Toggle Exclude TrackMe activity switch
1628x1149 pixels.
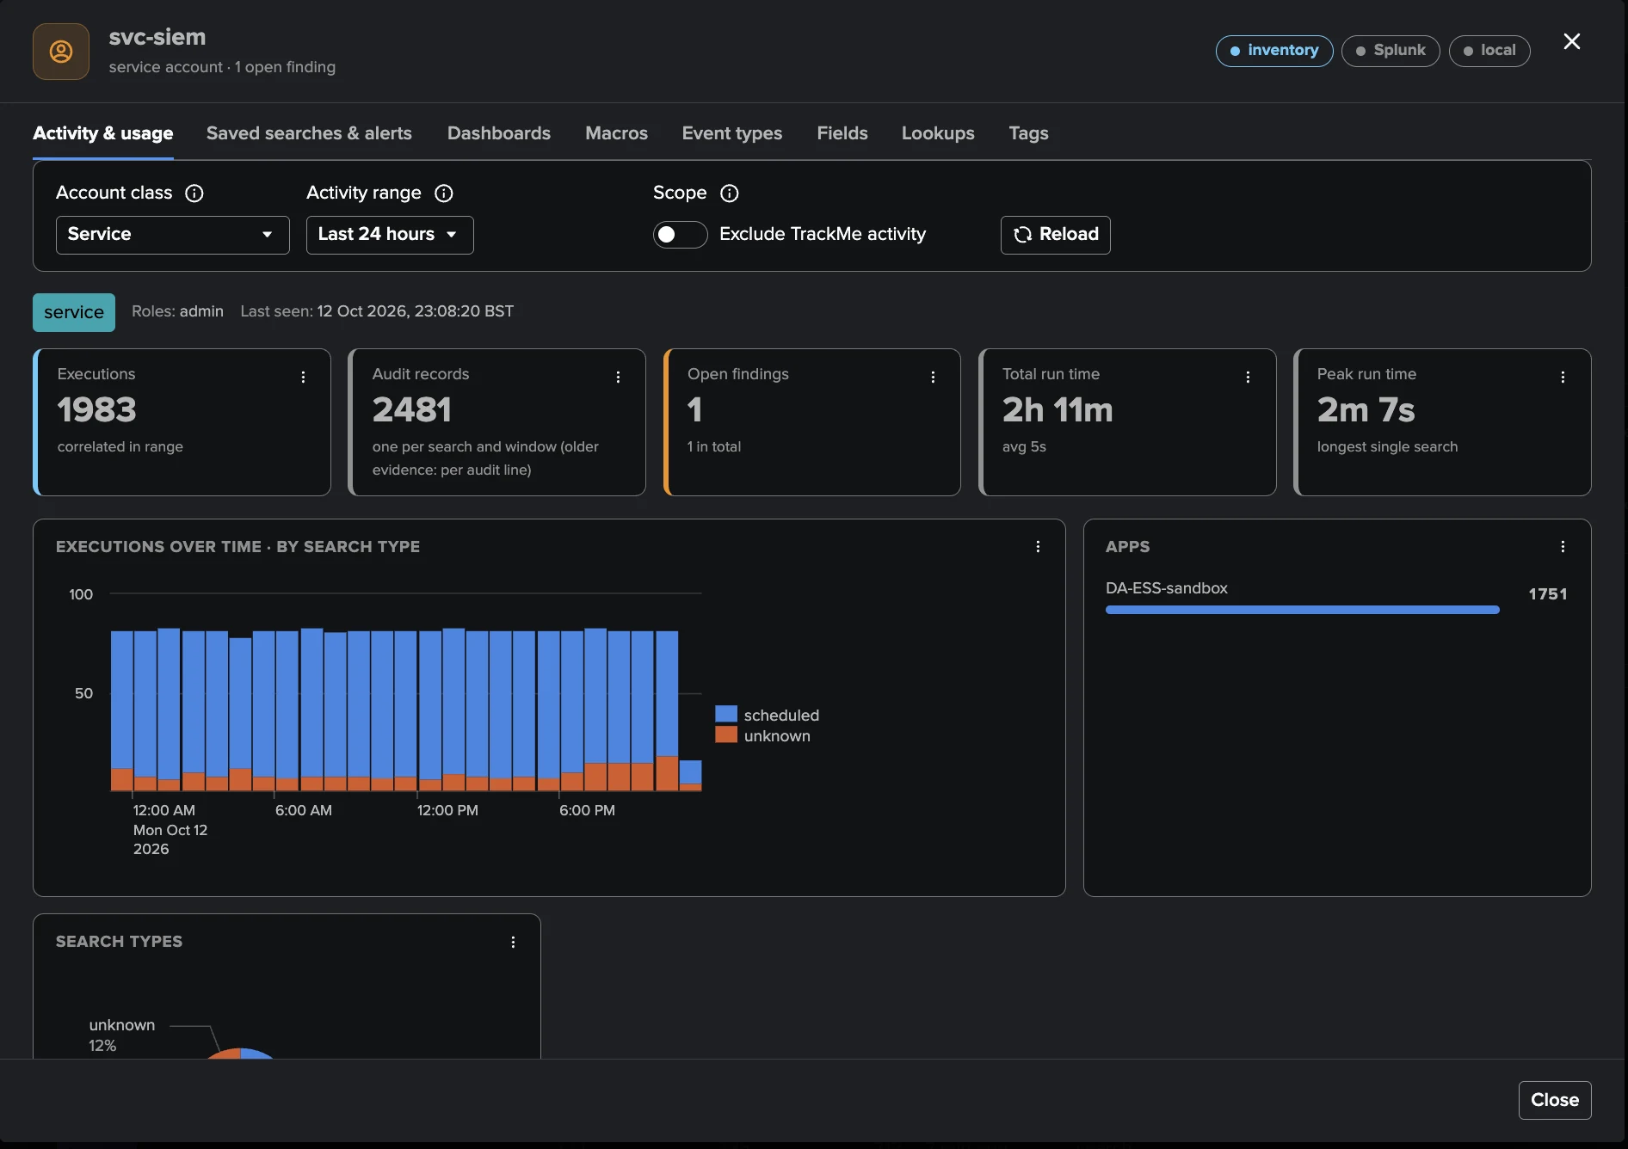tap(680, 234)
